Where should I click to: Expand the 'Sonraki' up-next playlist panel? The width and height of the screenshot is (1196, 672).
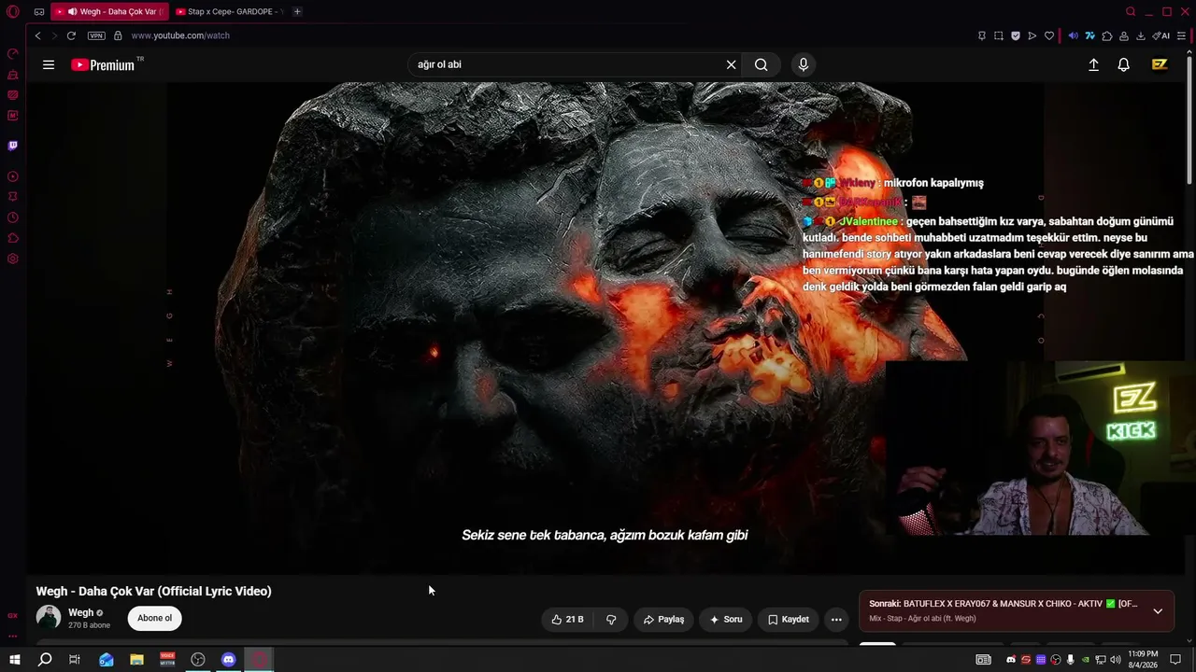click(x=1158, y=611)
